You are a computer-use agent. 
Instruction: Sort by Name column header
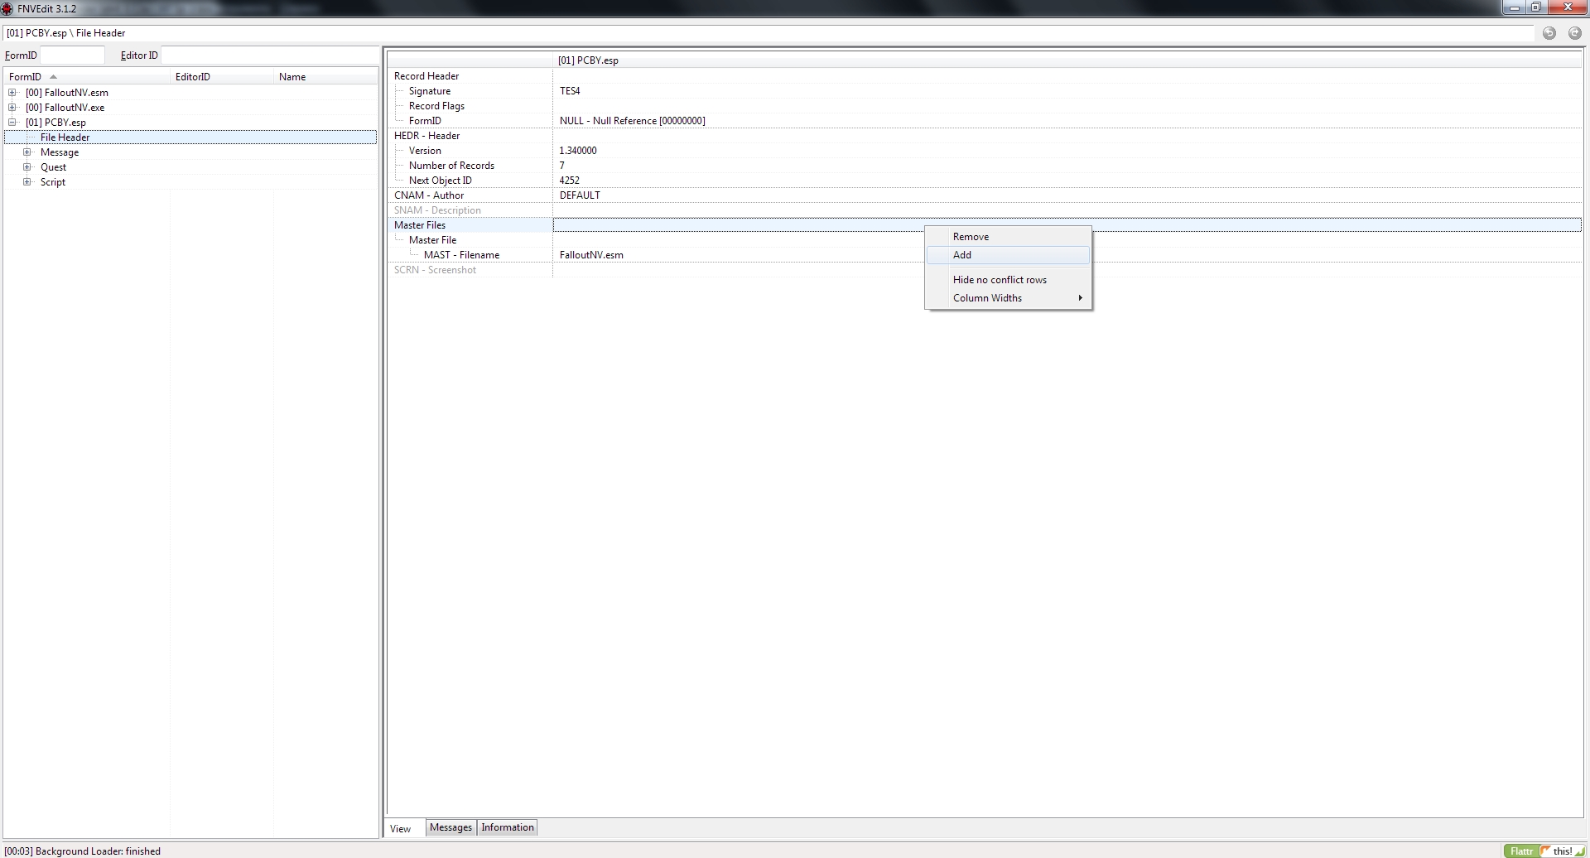point(325,77)
